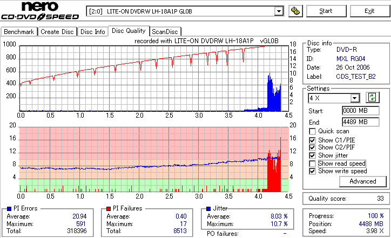The height and width of the screenshot is (238, 391).
Task: Click the Start button
Action: tap(326, 11)
